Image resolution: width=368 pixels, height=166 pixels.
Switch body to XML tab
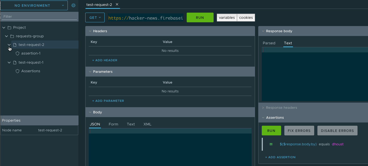147,124
